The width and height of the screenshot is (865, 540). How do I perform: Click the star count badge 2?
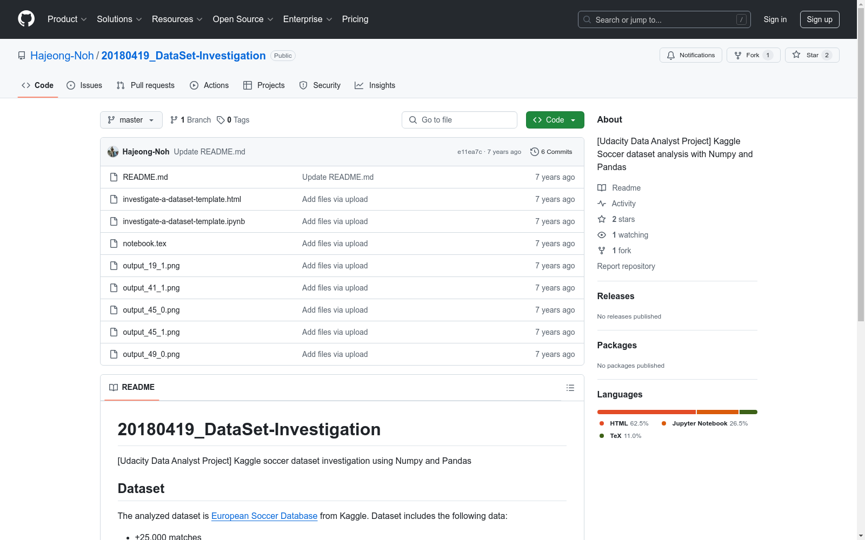click(827, 55)
